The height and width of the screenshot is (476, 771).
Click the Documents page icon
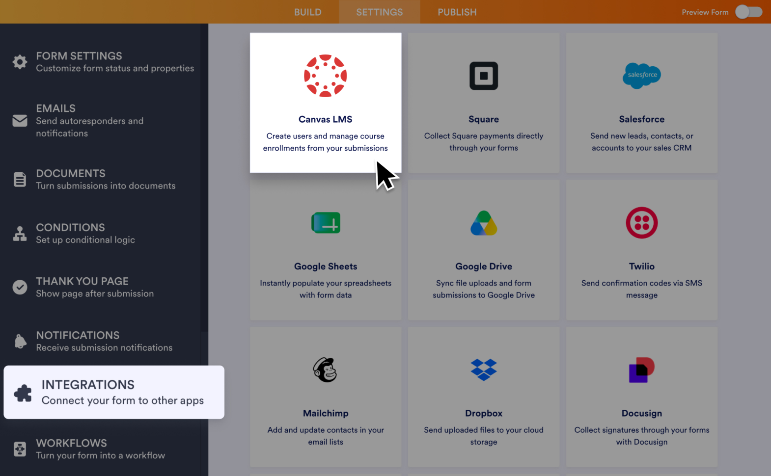pos(20,180)
